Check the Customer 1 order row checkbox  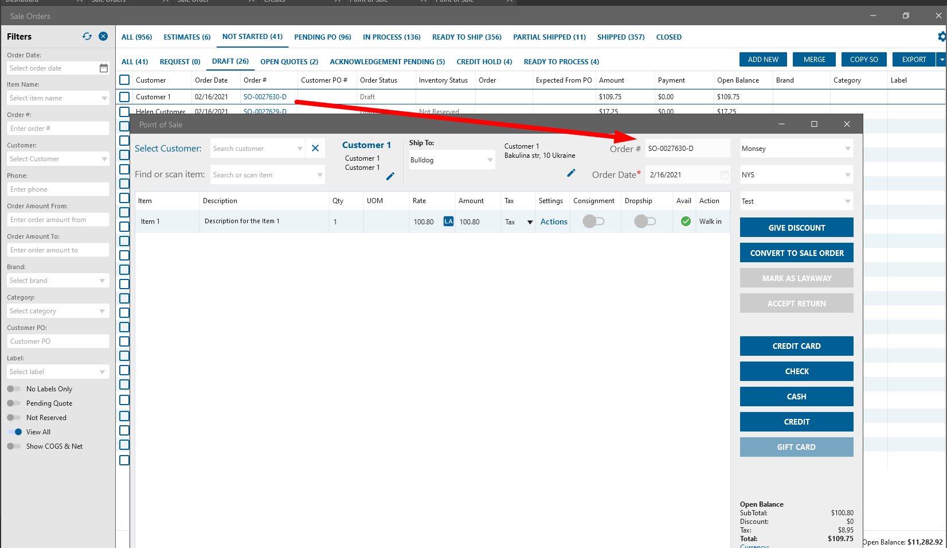(x=124, y=97)
